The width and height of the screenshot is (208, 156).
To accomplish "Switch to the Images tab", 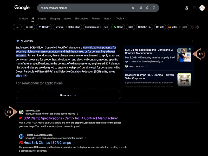I will (x=42, y=19).
